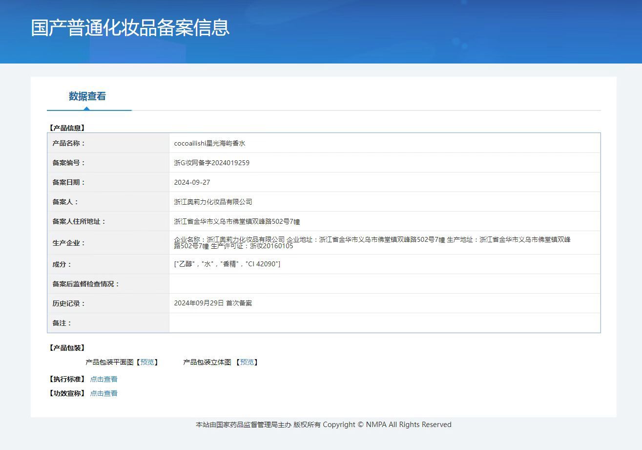Viewport: 642px width, 450px height.
Task: Click the 产品信息 section heading
Action: [67, 128]
